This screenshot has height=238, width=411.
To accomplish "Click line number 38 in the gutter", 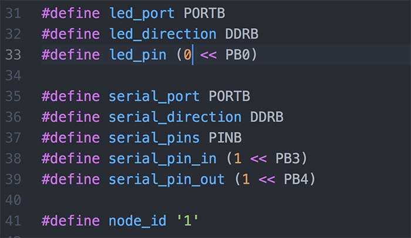I will click(x=13, y=158).
